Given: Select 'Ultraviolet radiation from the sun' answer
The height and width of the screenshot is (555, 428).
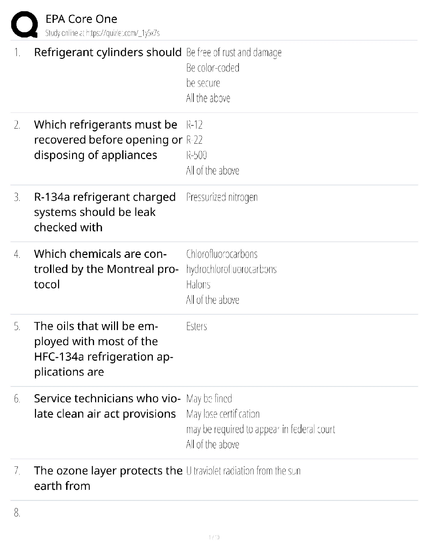Looking at the screenshot, I should [243, 471].
